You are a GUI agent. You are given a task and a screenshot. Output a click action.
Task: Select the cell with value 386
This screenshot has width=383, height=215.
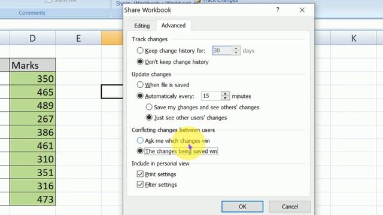[x=32, y=132]
